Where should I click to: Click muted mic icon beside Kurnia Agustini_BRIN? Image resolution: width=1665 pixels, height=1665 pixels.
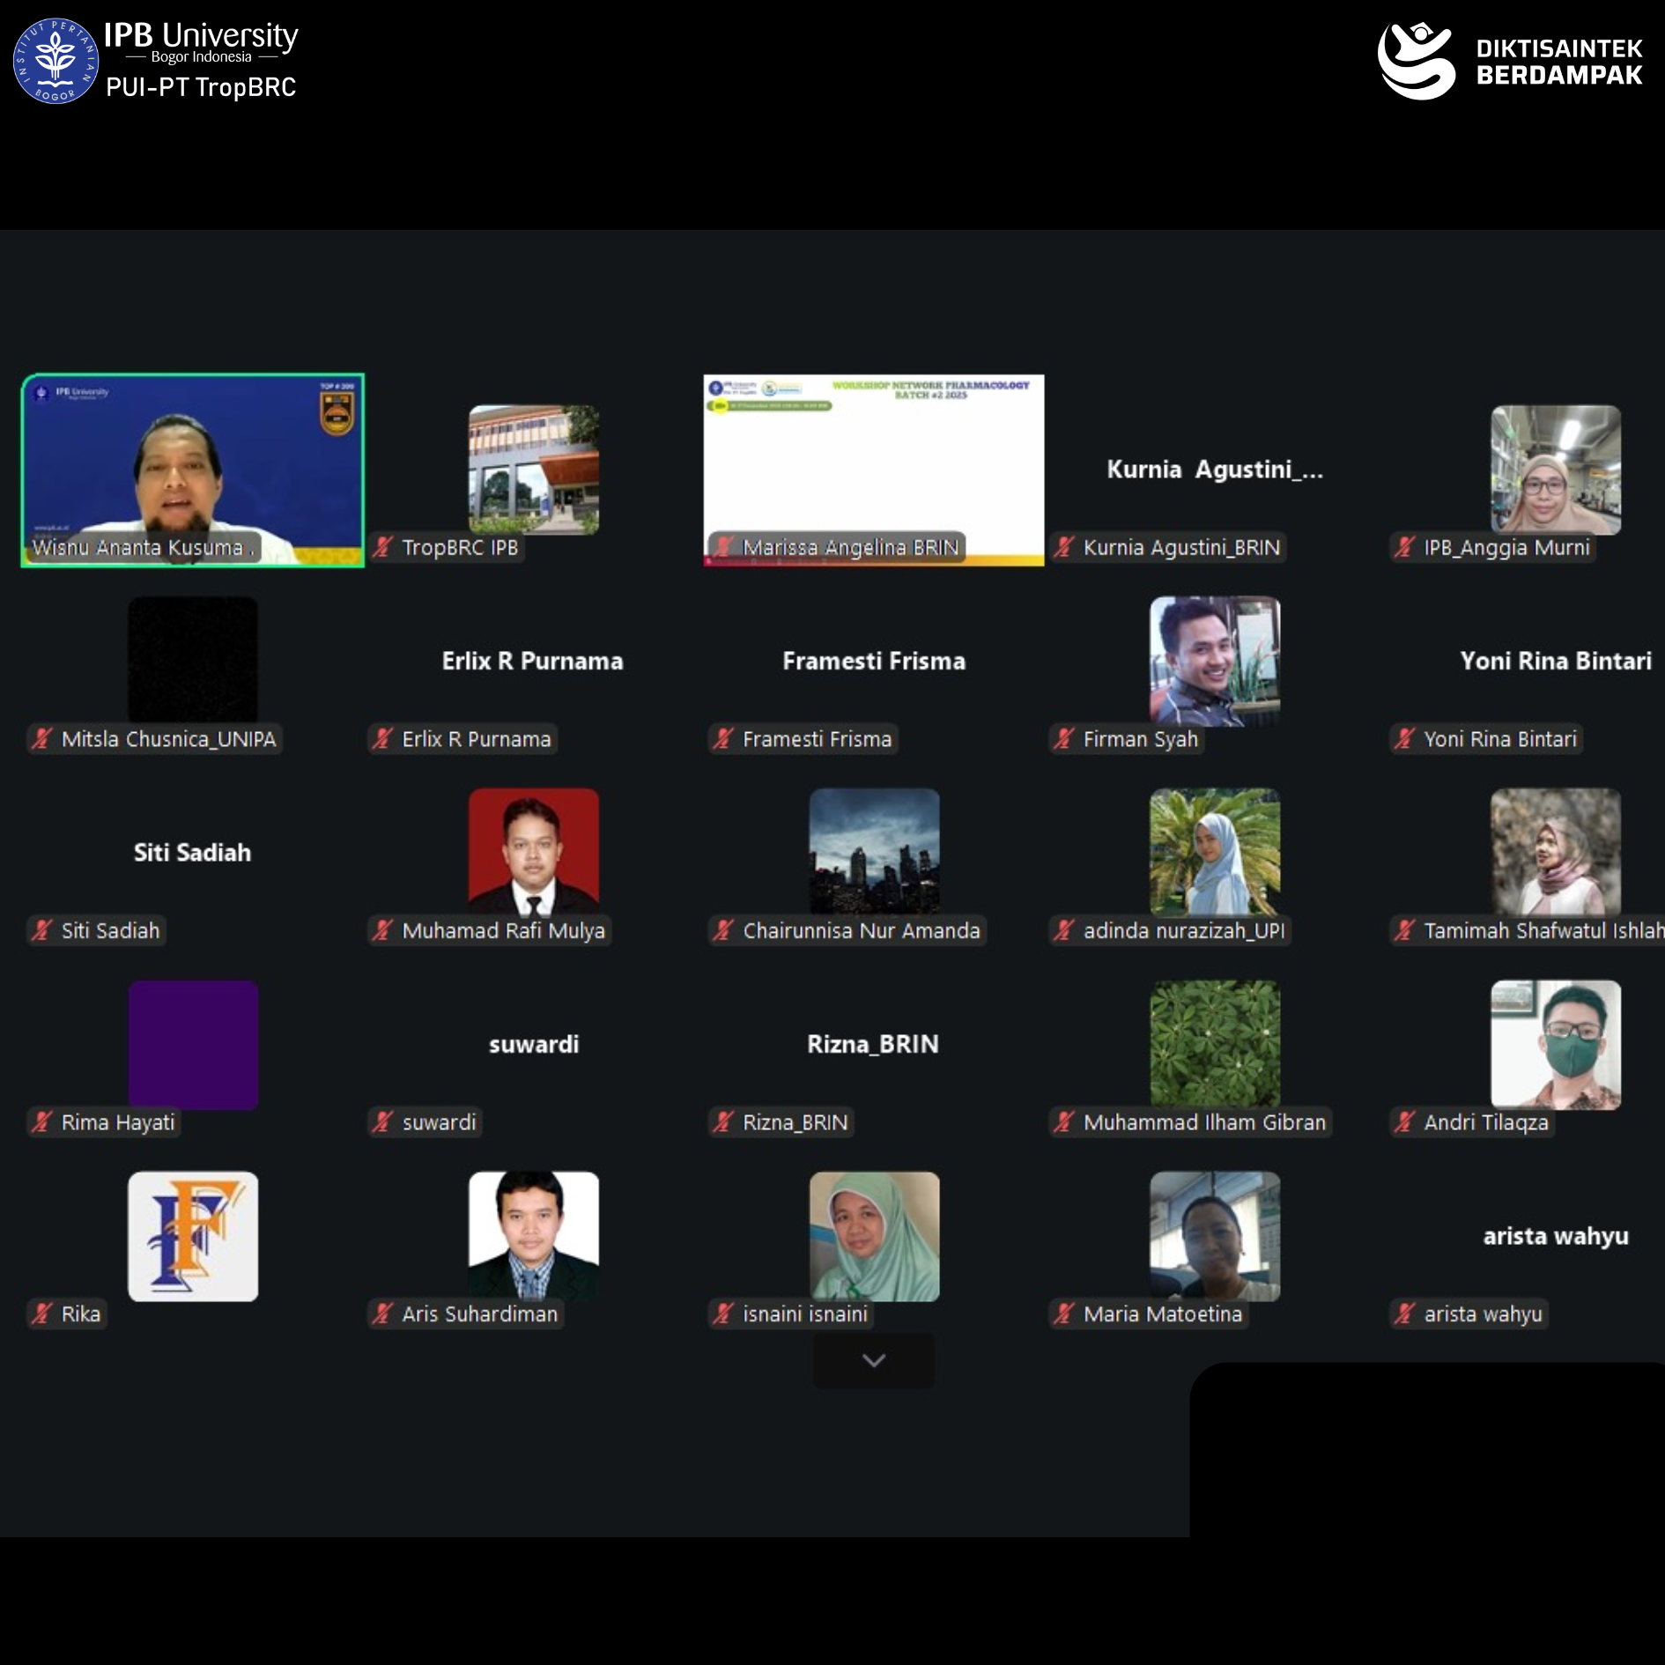(x=1064, y=547)
